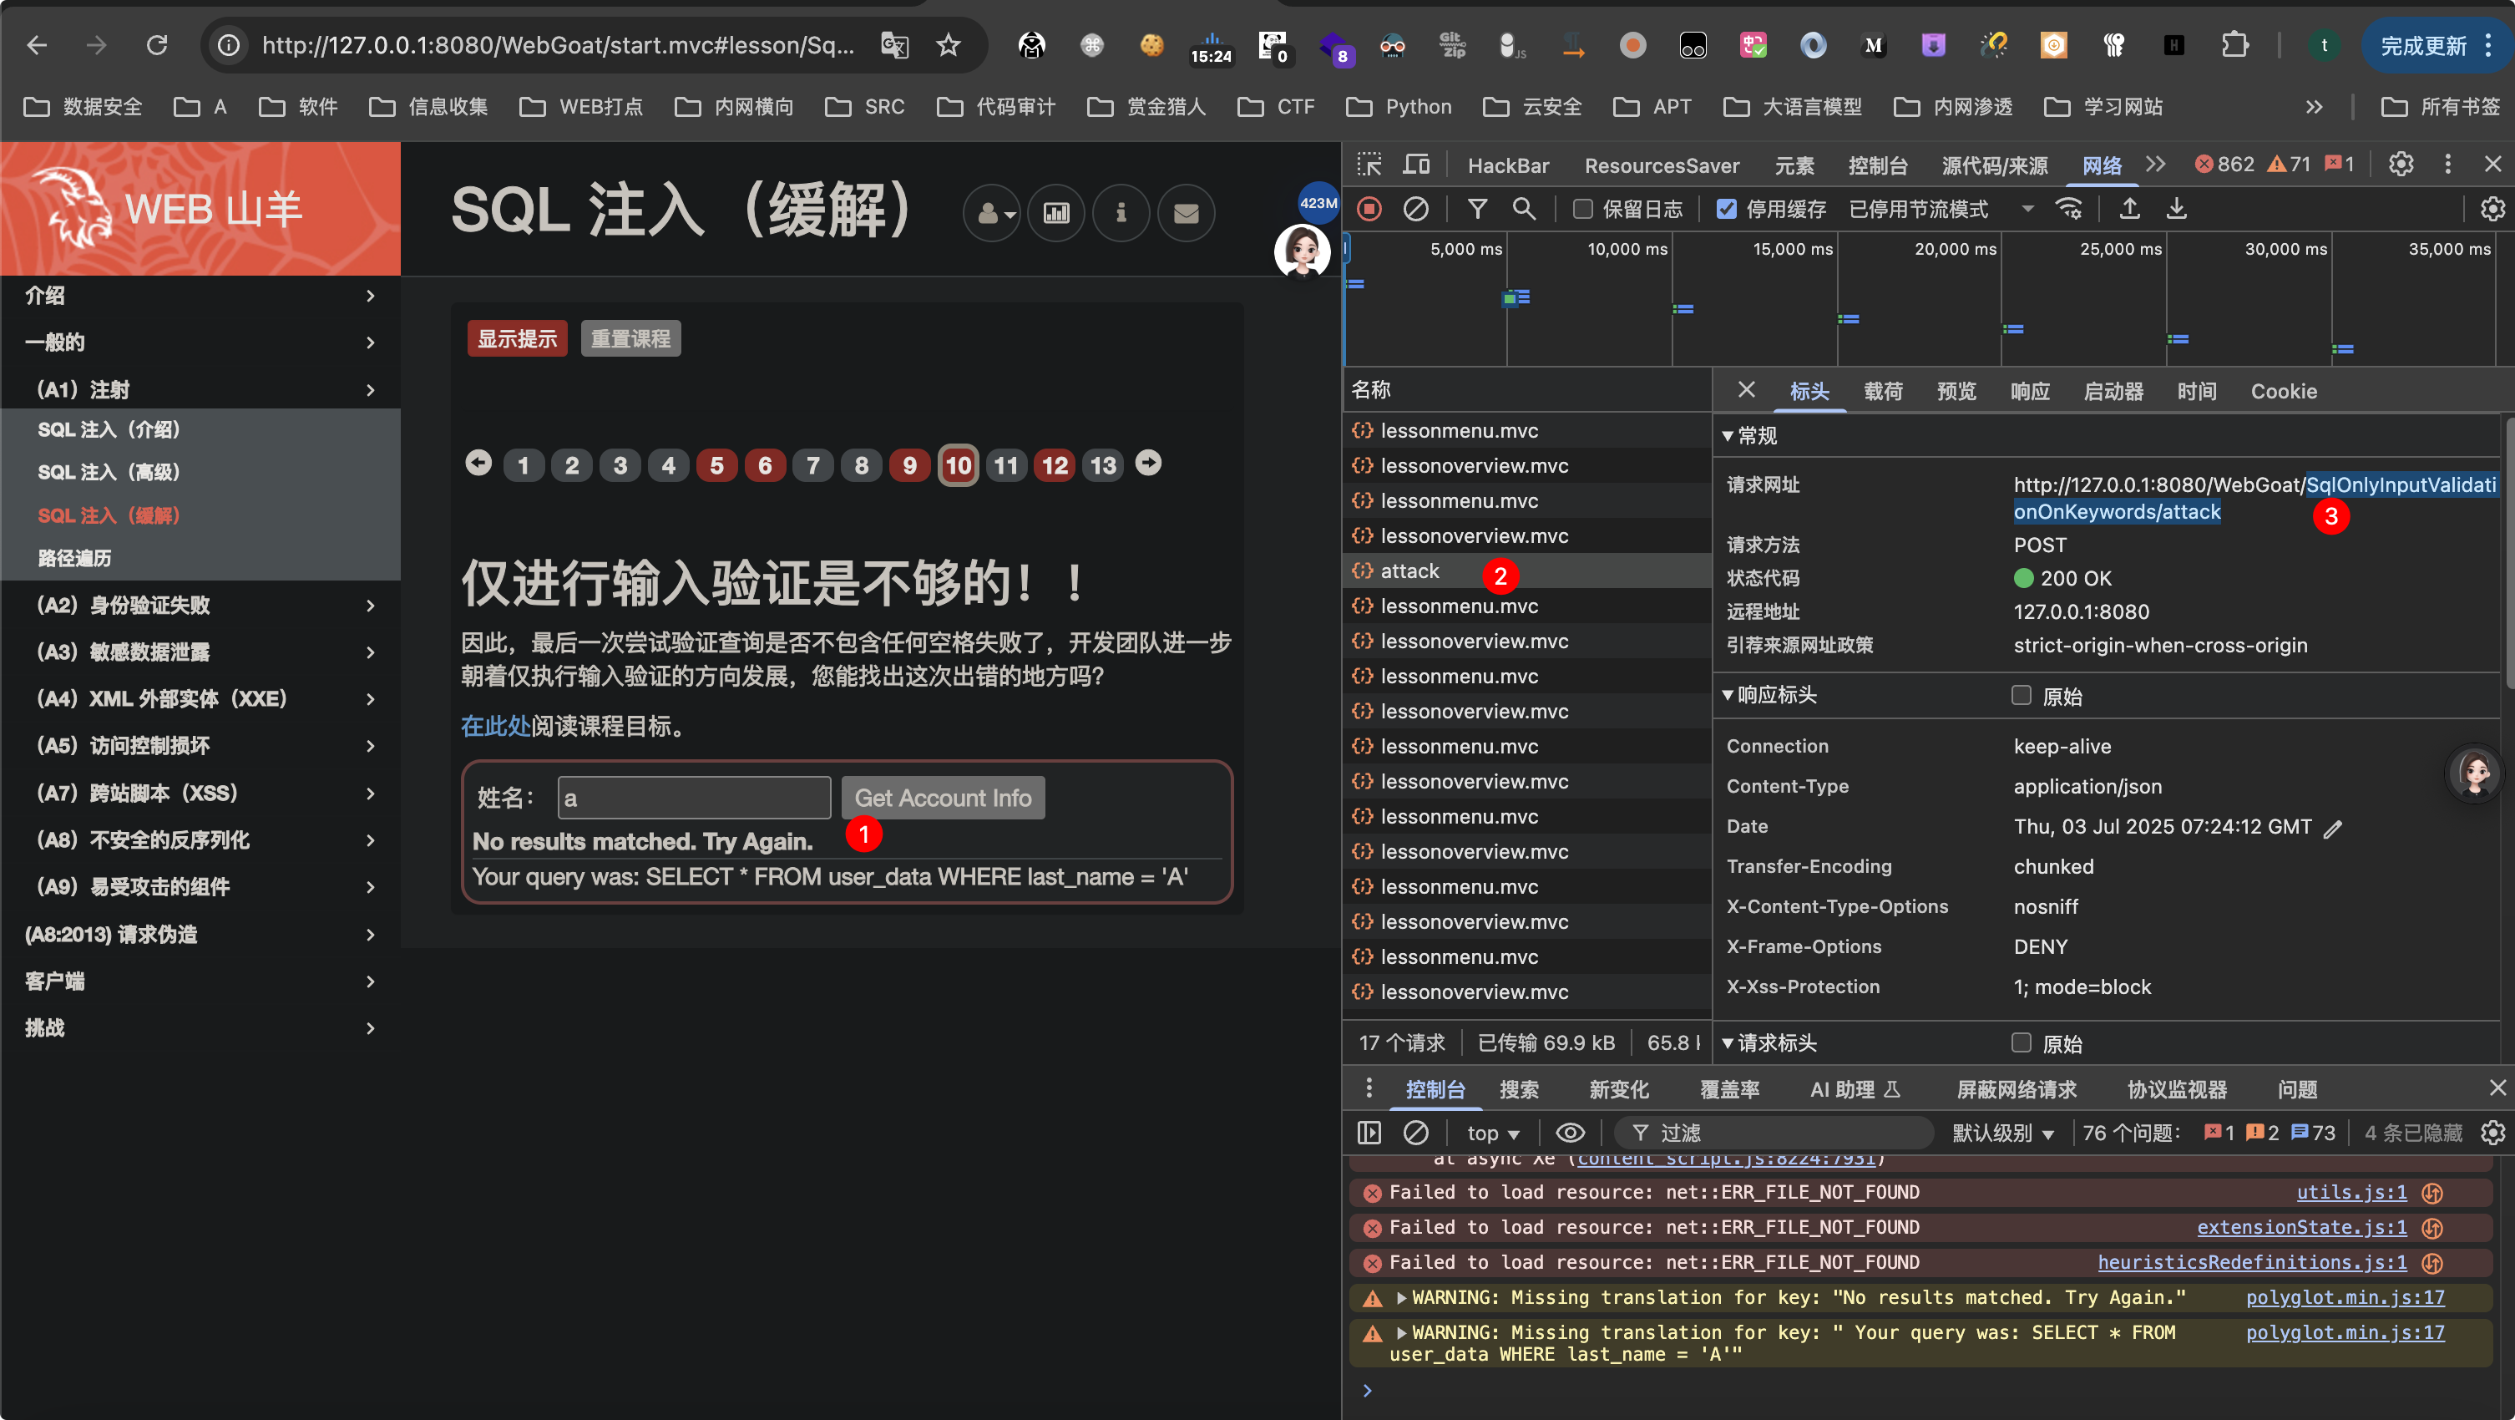Open network search magnifier icon
Image resolution: width=2515 pixels, height=1420 pixels.
pyautogui.click(x=1523, y=208)
